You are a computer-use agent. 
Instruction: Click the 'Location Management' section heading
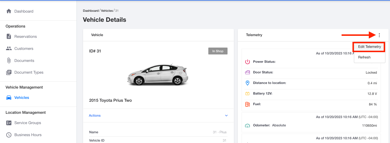(26, 112)
